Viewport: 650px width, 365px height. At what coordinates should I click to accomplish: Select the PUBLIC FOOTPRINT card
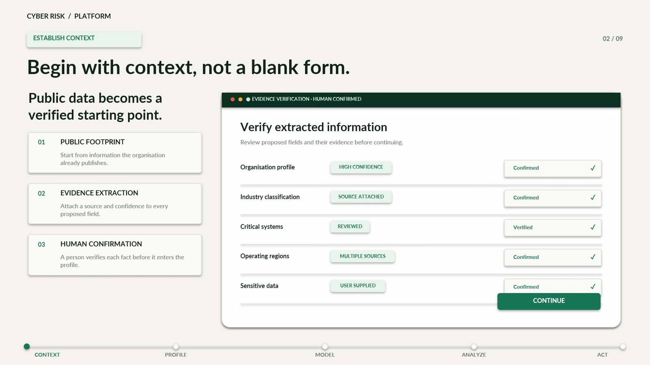click(x=115, y=153)
